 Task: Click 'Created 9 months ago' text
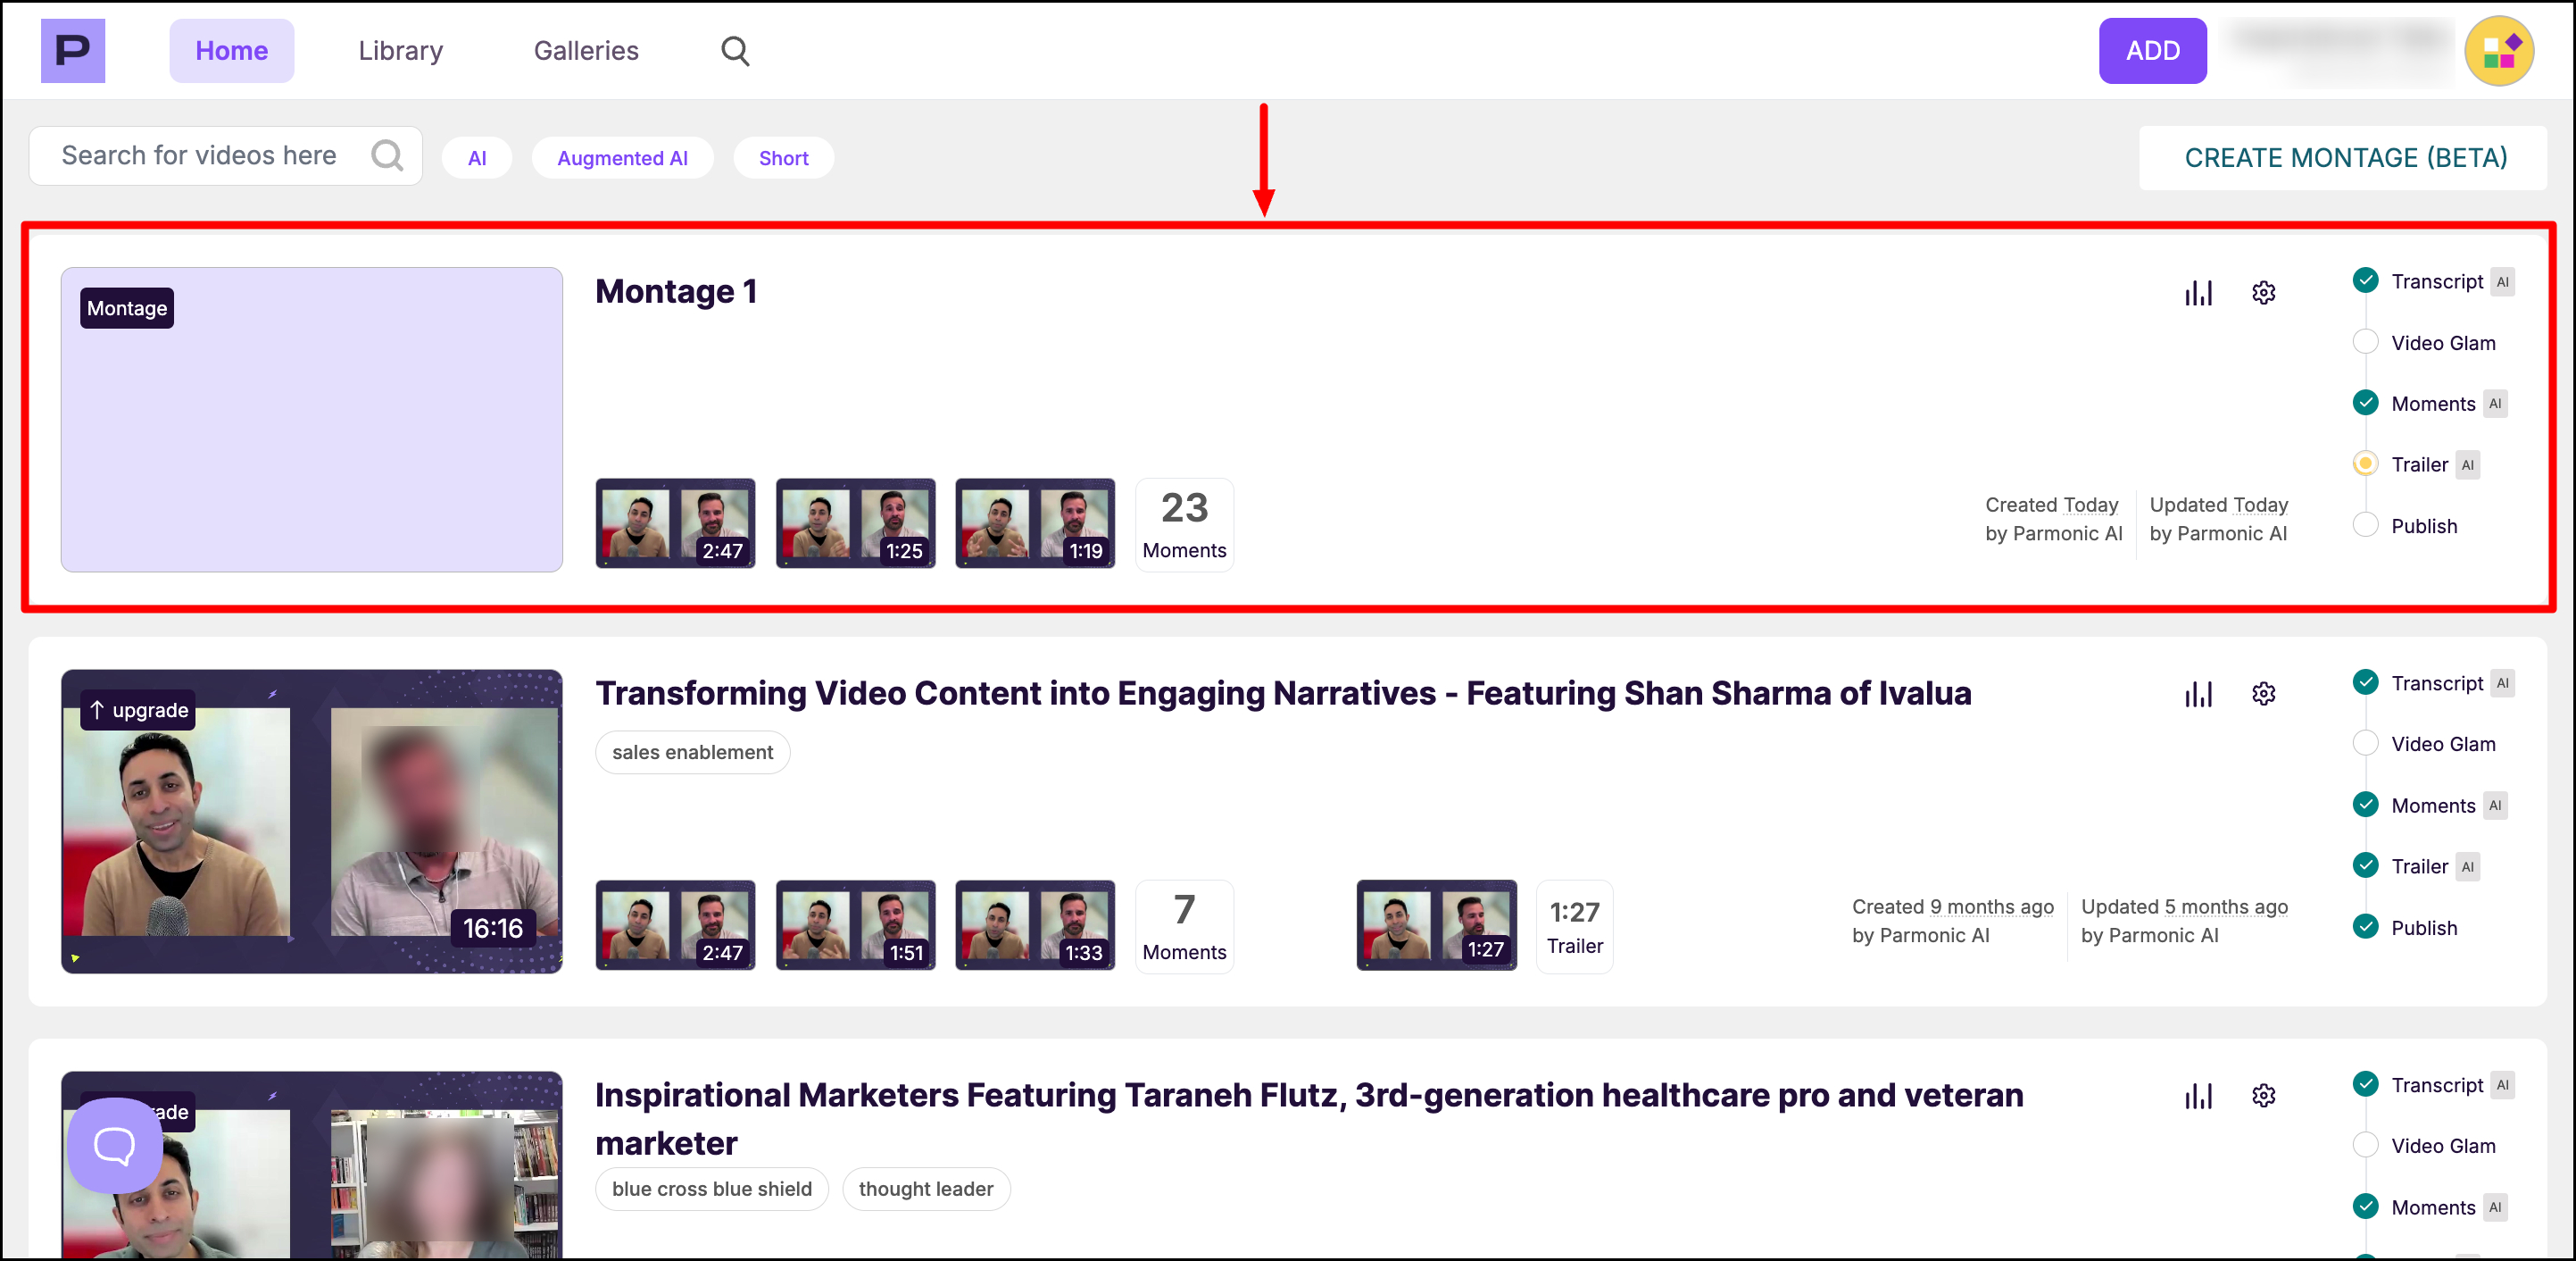click(1952, 906)
